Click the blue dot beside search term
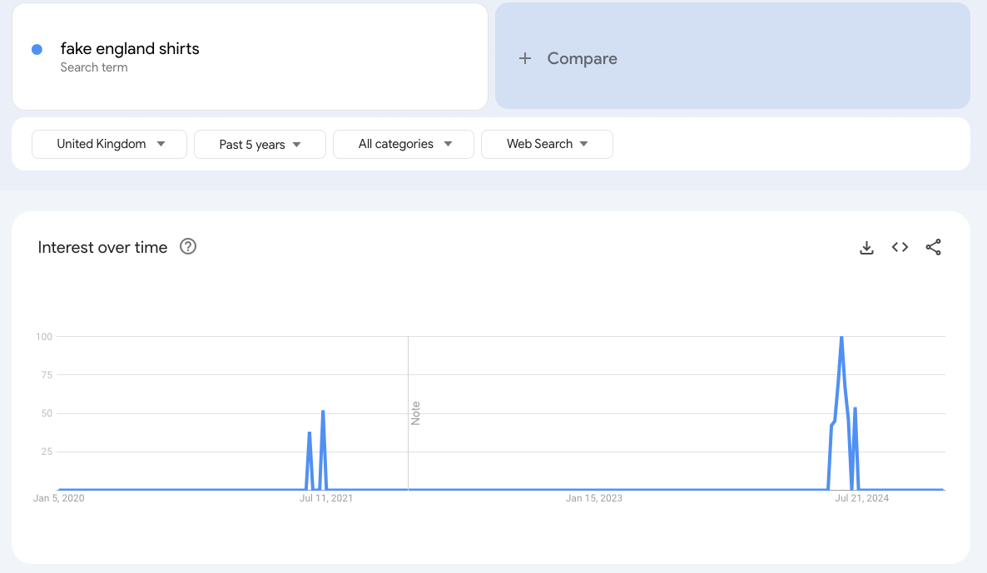Screen dimensions: 987x573 37,49
